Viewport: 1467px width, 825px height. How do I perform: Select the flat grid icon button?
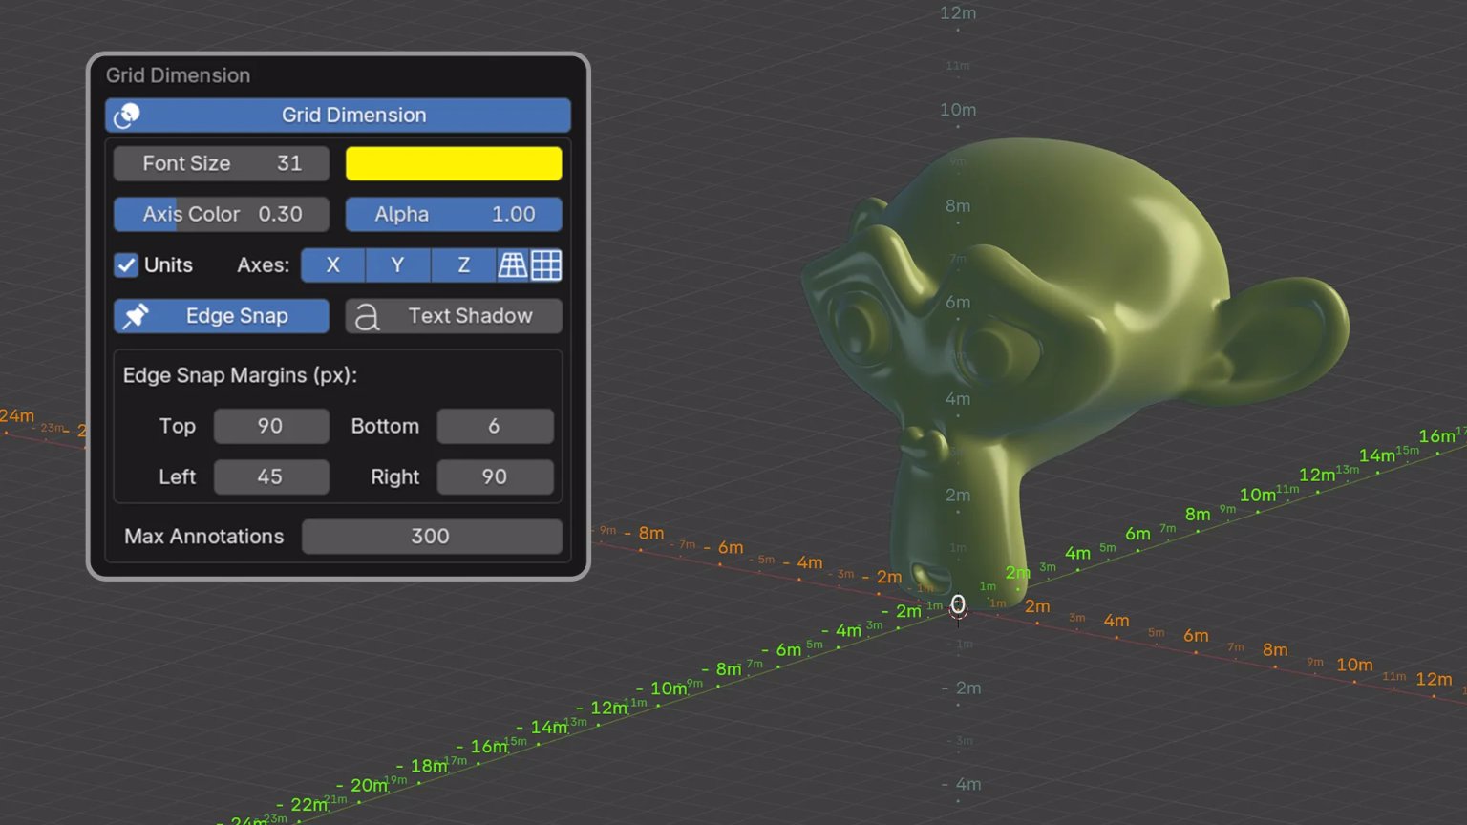pyautogui.click(x=546, y=265)
